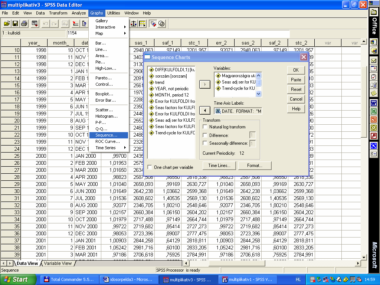The image size is (380, 285).
Task: Select YEAR, not periodic variable
Action: [171, 89]
